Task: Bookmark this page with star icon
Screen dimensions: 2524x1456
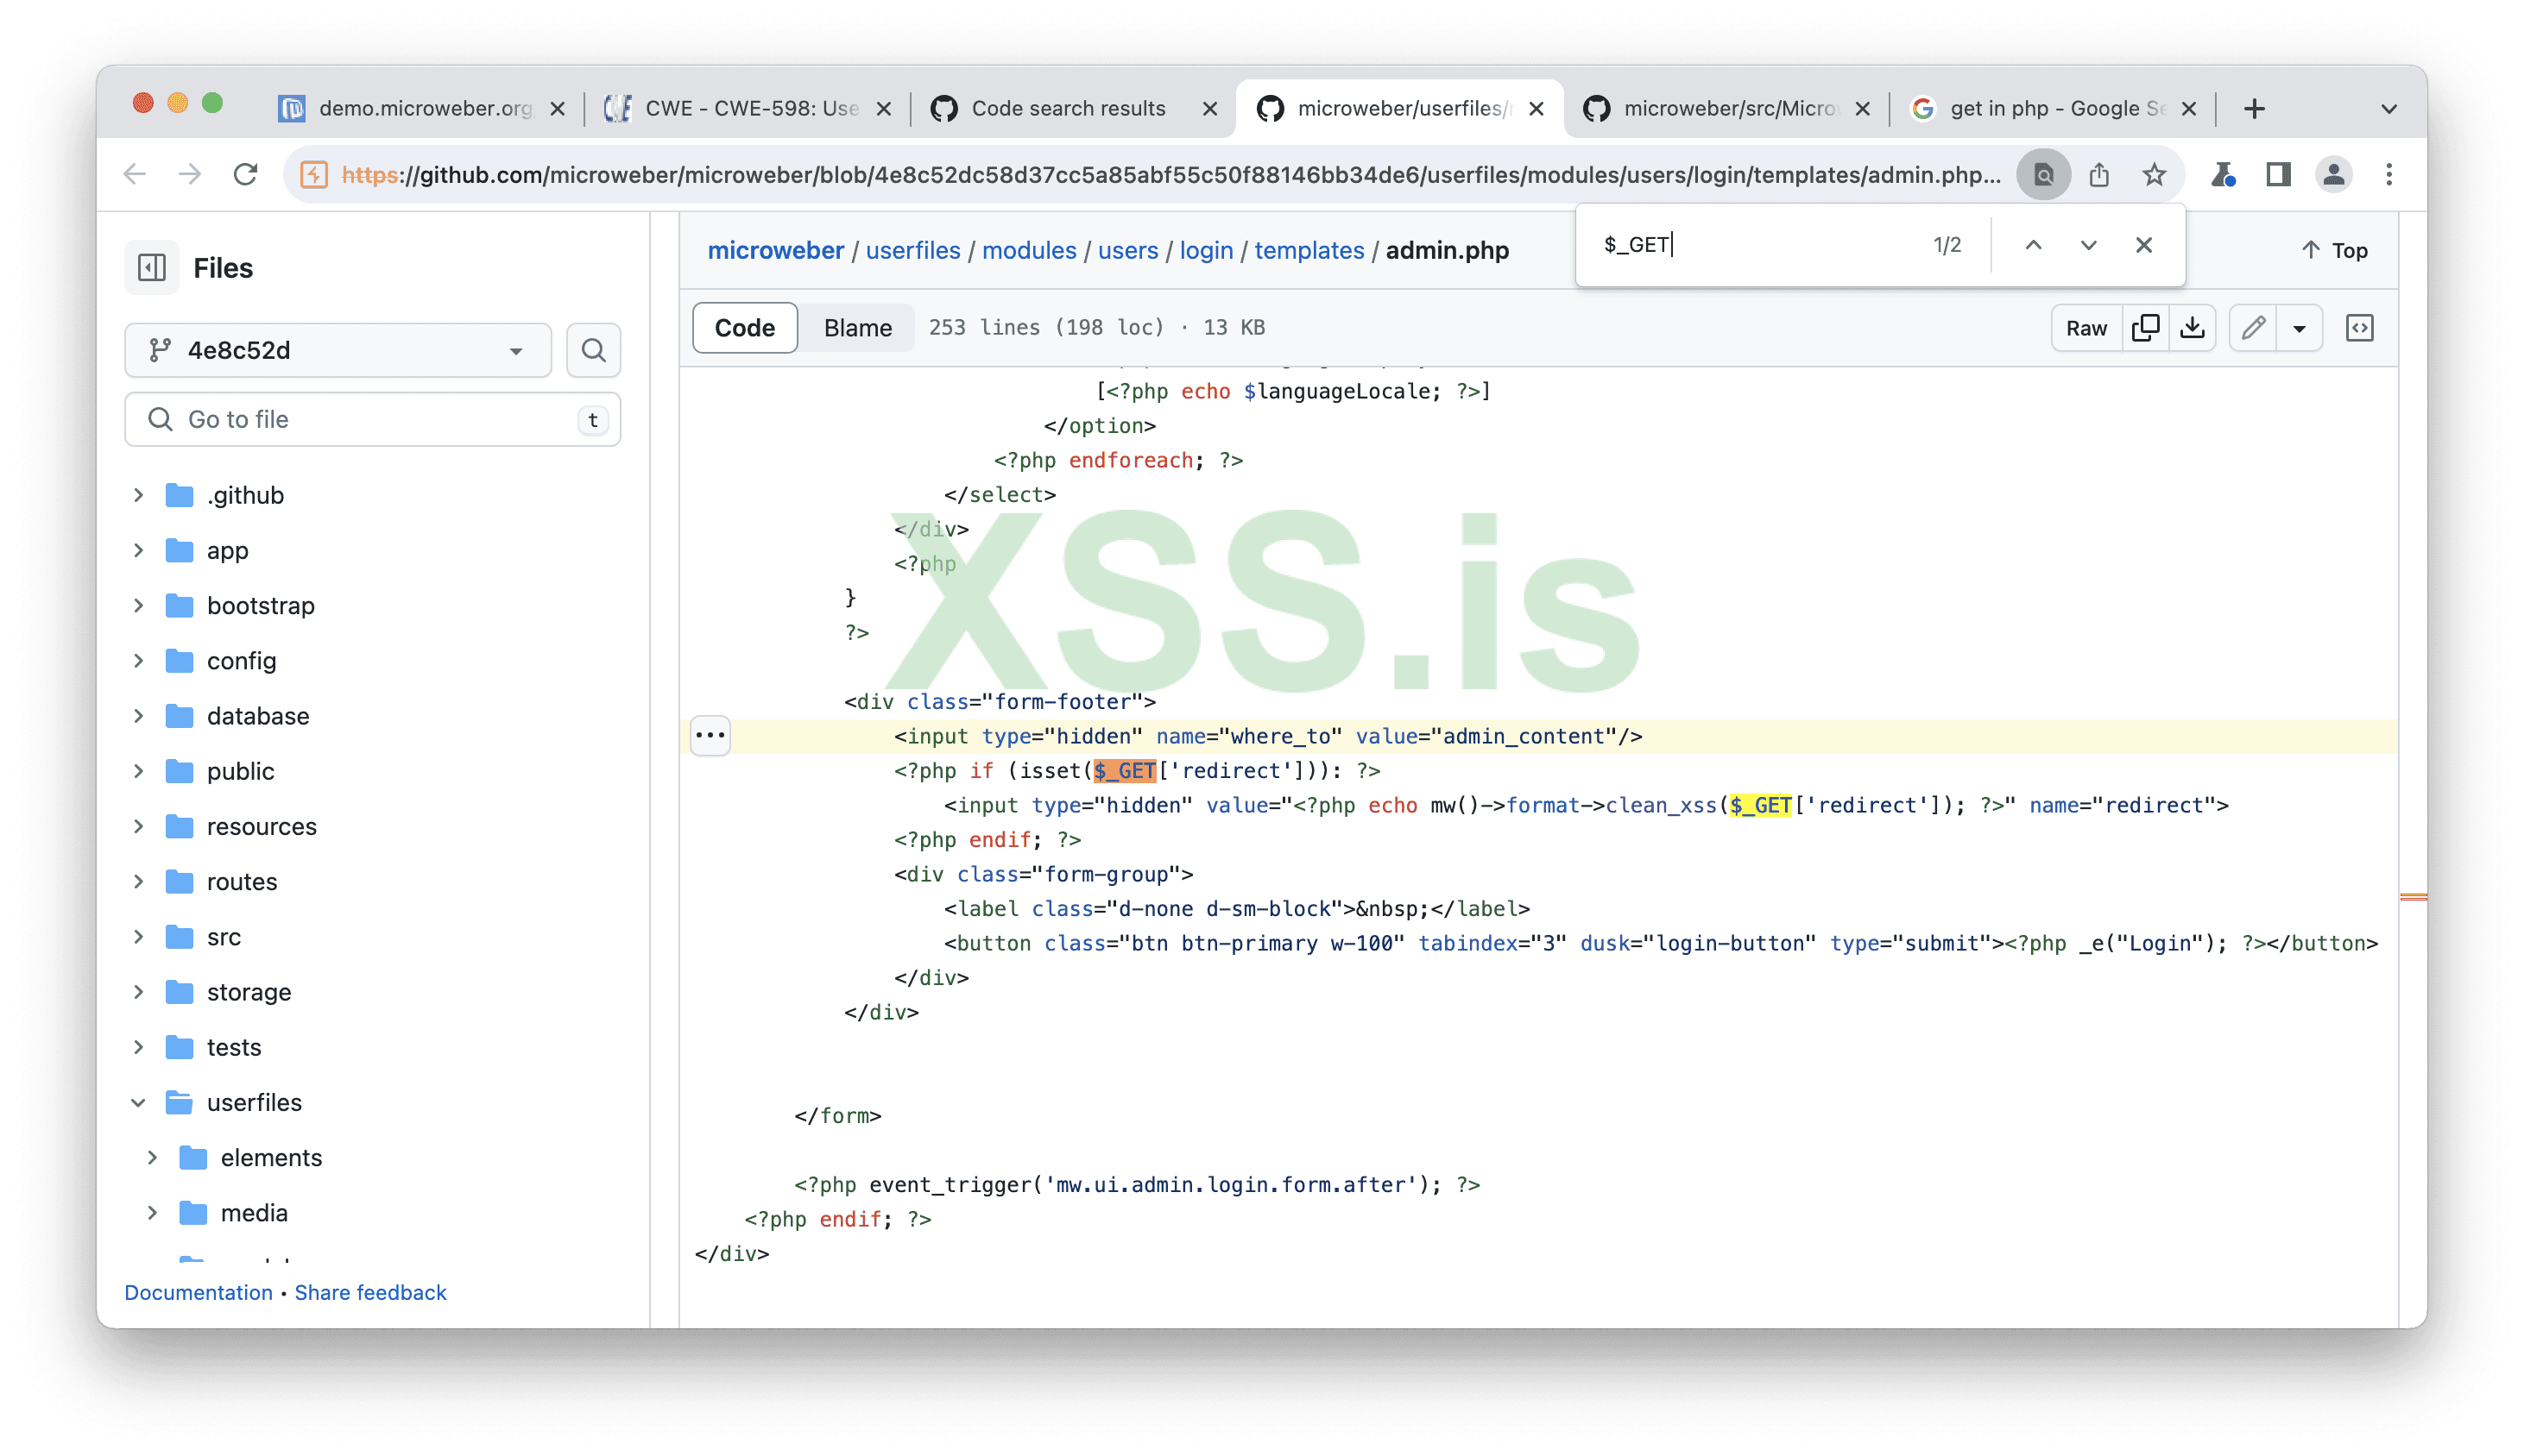Action: point(2154,175)
